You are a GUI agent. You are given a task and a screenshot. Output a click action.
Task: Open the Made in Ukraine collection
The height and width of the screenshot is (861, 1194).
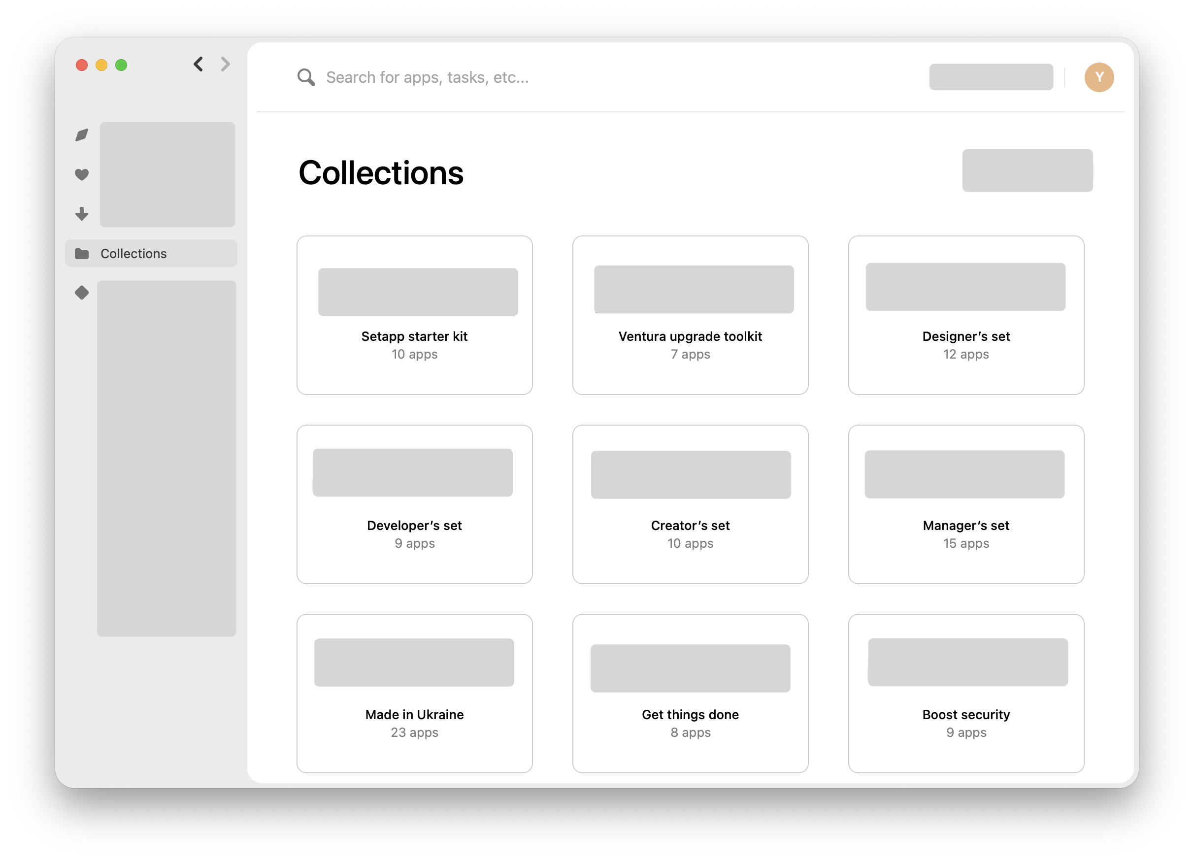point(414,693)
